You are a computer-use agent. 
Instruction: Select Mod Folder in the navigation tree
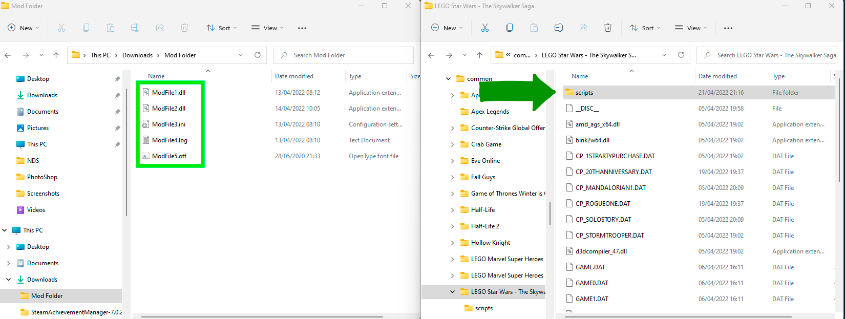point(61,296)
